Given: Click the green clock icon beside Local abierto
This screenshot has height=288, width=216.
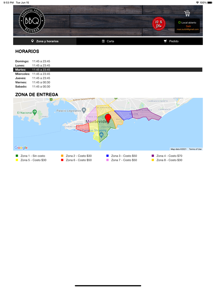Looking at the screenshot, I should pos(179,23).
